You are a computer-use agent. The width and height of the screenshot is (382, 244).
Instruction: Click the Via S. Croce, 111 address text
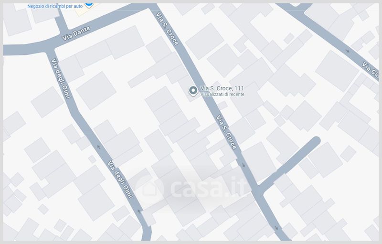click(222, 88)
